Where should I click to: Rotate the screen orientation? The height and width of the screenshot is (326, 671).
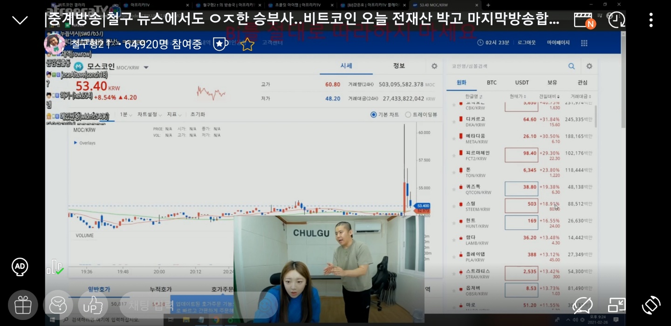click(x=651, y=305)
